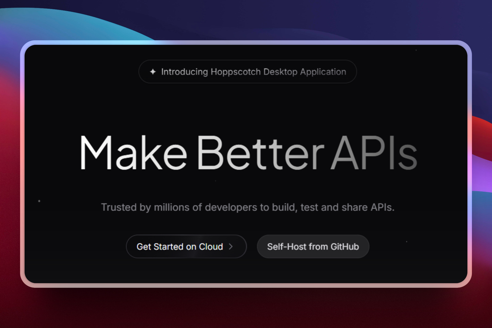The width and height of the screenshot is (492, 328).
Task: Click "share APIs." at the tagline end
Action: coord(368,207)
